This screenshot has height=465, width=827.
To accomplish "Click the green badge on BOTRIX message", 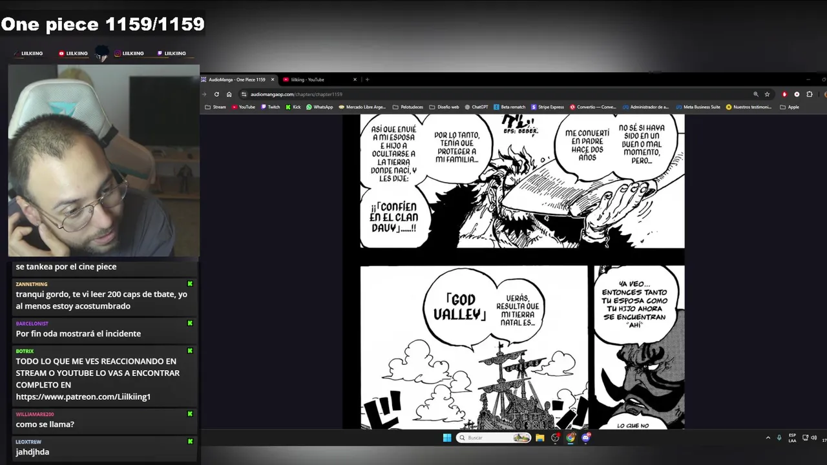I will [190, 351].
